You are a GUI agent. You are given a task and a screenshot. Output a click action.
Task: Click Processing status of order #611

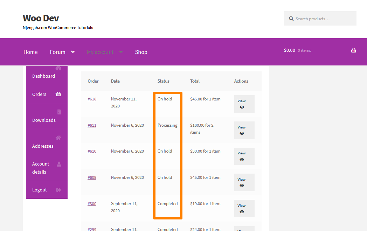pyautogui.click(x=167, y=125)
